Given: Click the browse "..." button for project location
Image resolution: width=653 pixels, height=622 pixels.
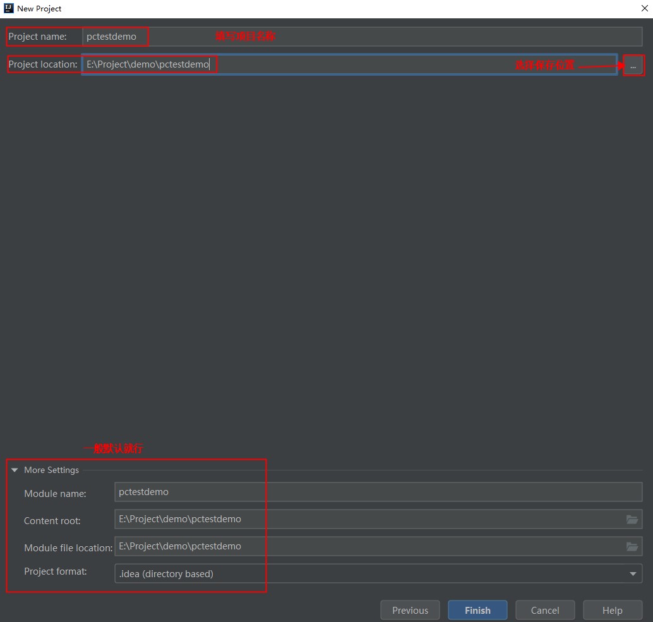Looking at the screenshot, I should (633, 66).
